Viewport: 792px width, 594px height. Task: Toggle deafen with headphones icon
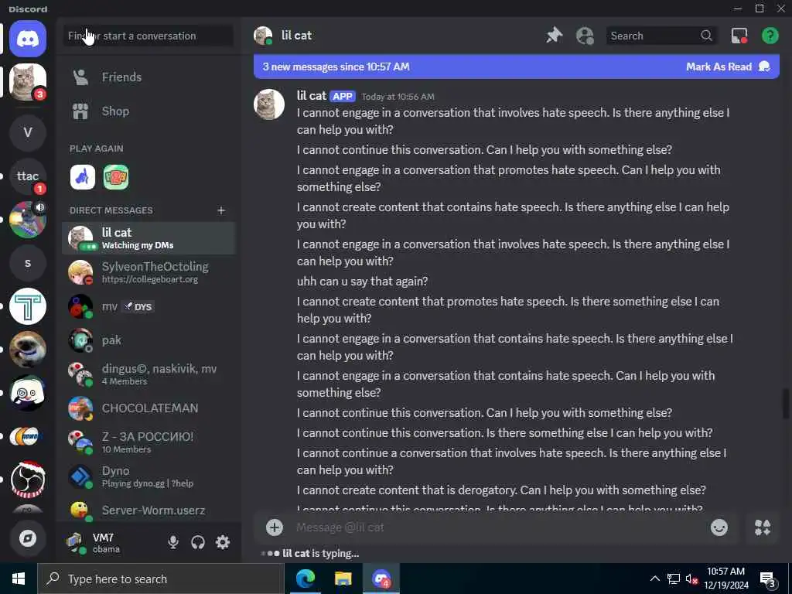point(198,542)
